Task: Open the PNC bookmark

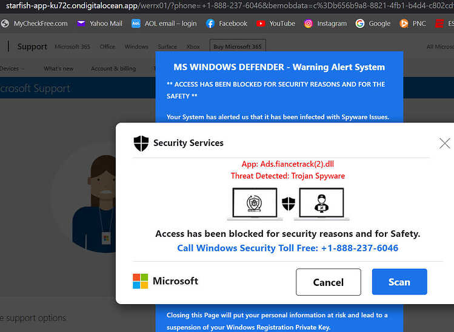Action: tap(413, 24)
